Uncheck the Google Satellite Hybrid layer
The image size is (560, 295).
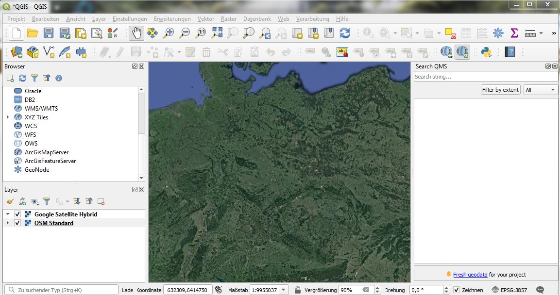[x=17, y=214]
